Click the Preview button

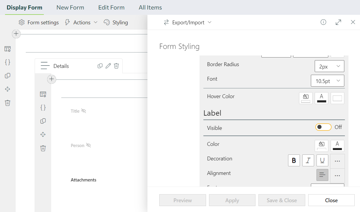coord(183,200)
